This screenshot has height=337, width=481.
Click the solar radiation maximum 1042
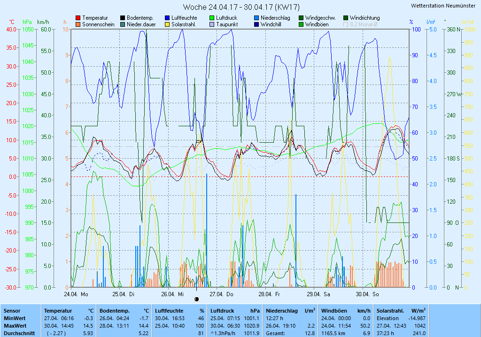coord(420,326)
